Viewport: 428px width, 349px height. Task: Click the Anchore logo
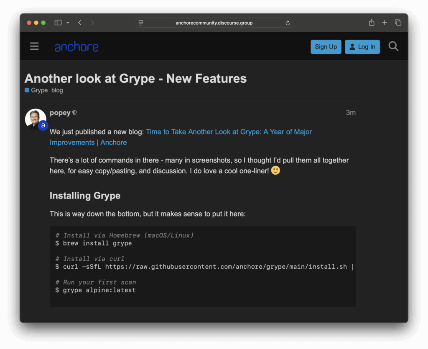click(x=76, y=47)
